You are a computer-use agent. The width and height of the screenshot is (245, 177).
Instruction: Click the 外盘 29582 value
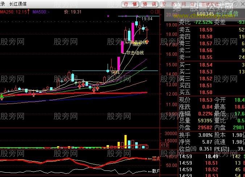point(205,127)
